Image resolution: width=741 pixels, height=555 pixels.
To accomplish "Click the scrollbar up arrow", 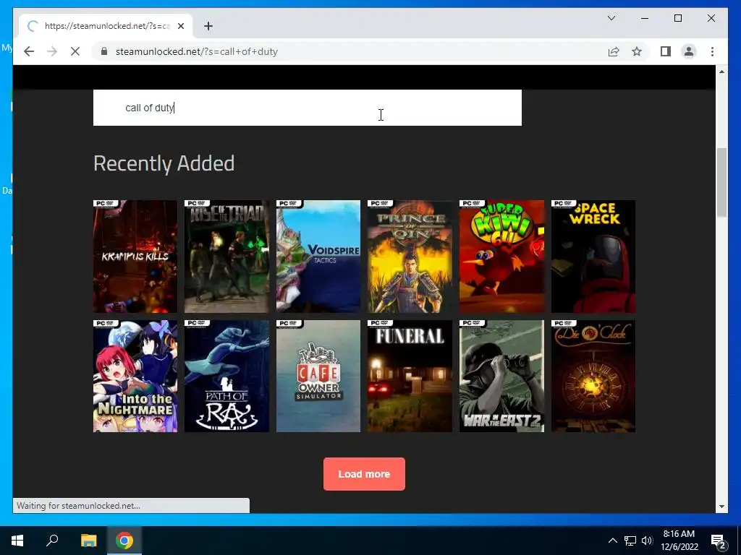I will 721,72.
